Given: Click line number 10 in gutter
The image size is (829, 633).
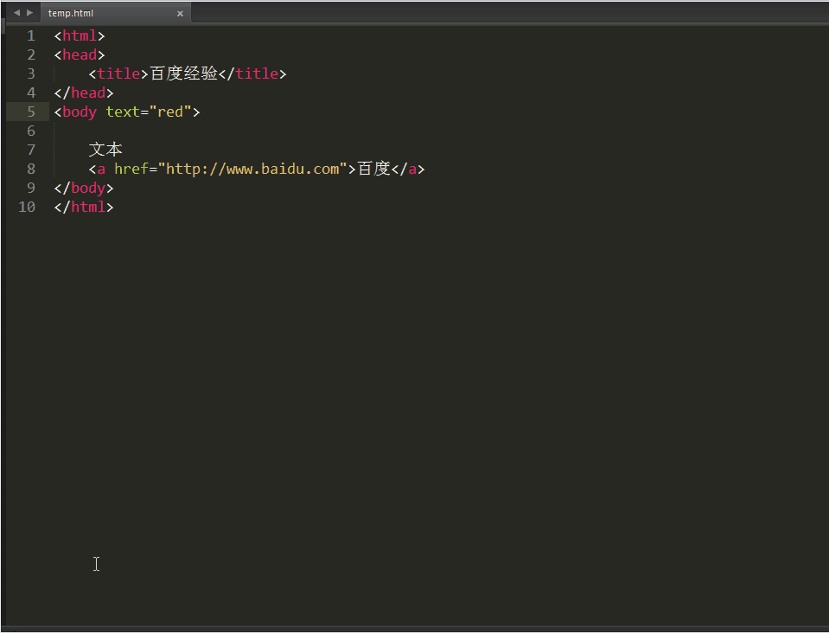Looking at the screenshot, I should click(x=27, y=208).
